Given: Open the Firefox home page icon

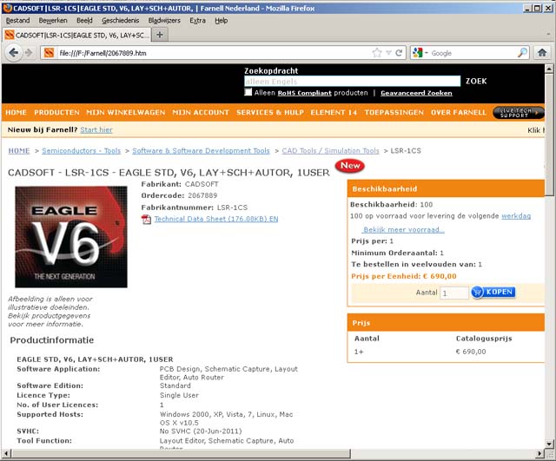Looking at the screenshot, I should [542, 53].
